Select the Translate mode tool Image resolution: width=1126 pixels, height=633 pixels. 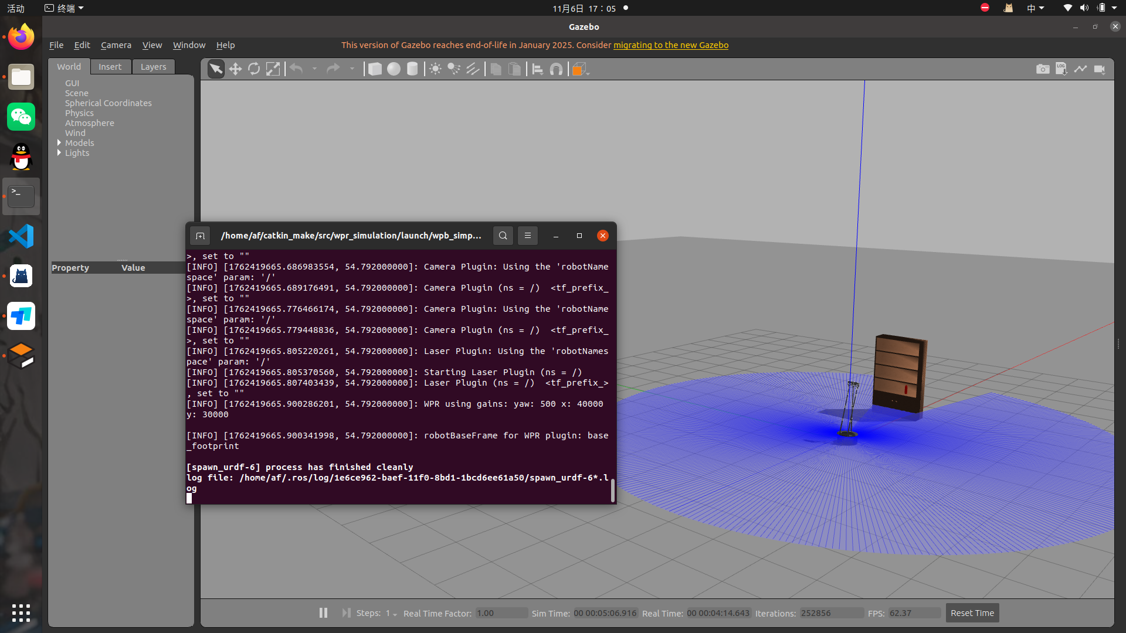pos(235,69)
